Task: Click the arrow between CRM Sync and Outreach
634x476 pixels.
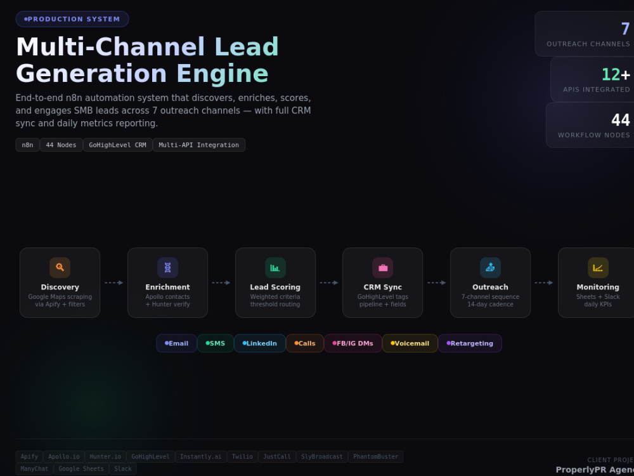Action: [x=437, y=282]
